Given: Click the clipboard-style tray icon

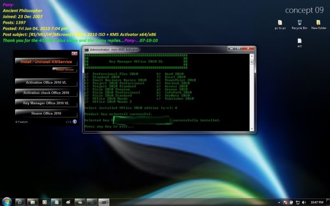Looking at the screenshot, I should tap(291, 202).
